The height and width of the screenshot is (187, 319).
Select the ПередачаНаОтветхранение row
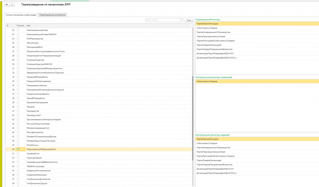point(99,81)
